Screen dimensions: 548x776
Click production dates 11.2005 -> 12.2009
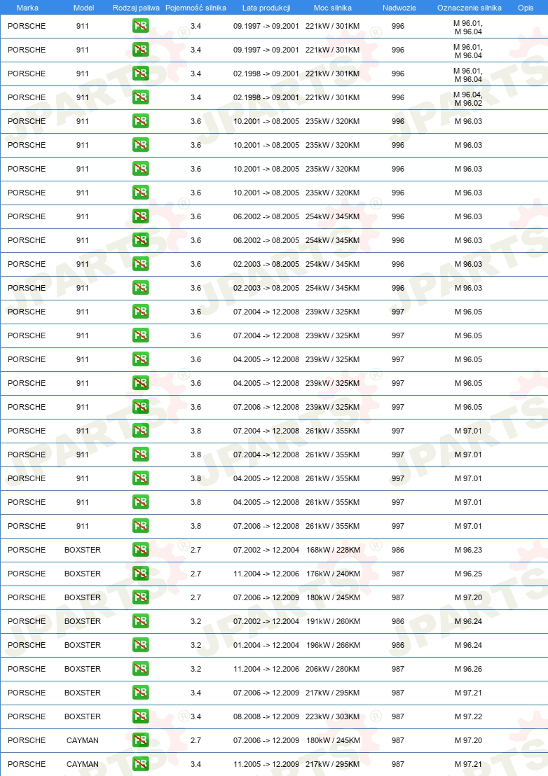tap(266, 764)
